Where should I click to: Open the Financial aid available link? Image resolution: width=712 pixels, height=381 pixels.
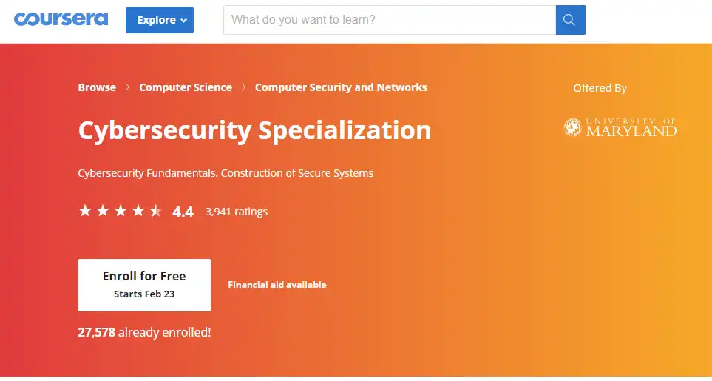click(x=277, y=285)
